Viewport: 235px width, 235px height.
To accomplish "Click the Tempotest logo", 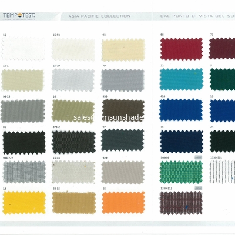I will tap(19, 16).
